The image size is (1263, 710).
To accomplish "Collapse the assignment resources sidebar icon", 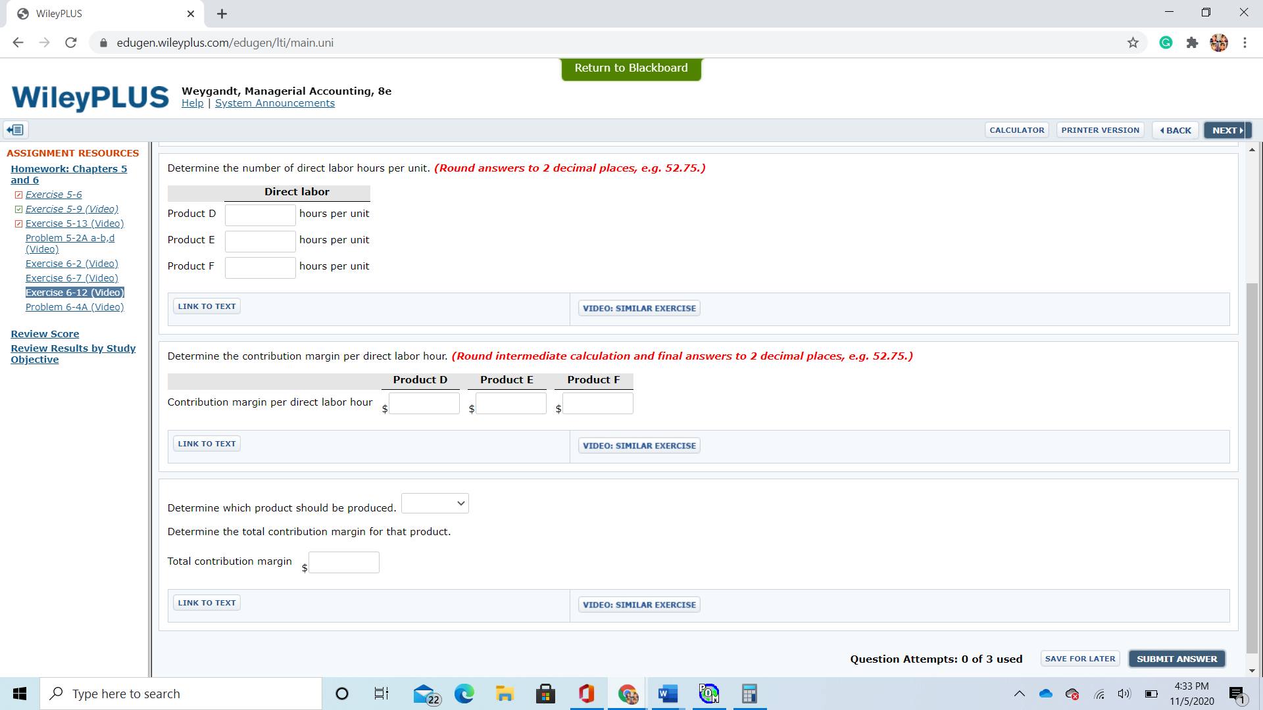I will [16, 130].
